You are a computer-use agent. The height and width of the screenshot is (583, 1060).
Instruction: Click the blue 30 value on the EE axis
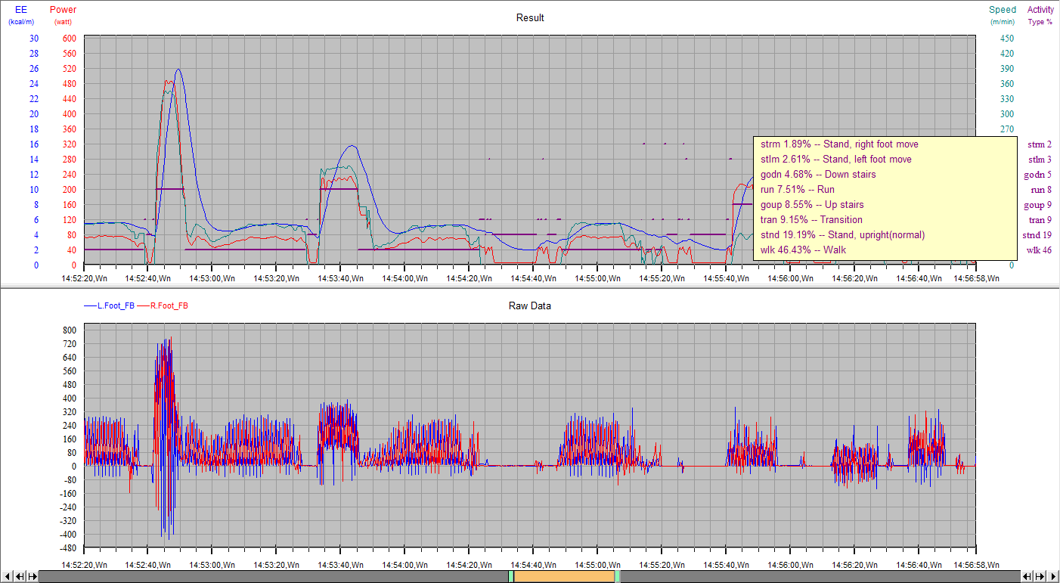(34, 39)
